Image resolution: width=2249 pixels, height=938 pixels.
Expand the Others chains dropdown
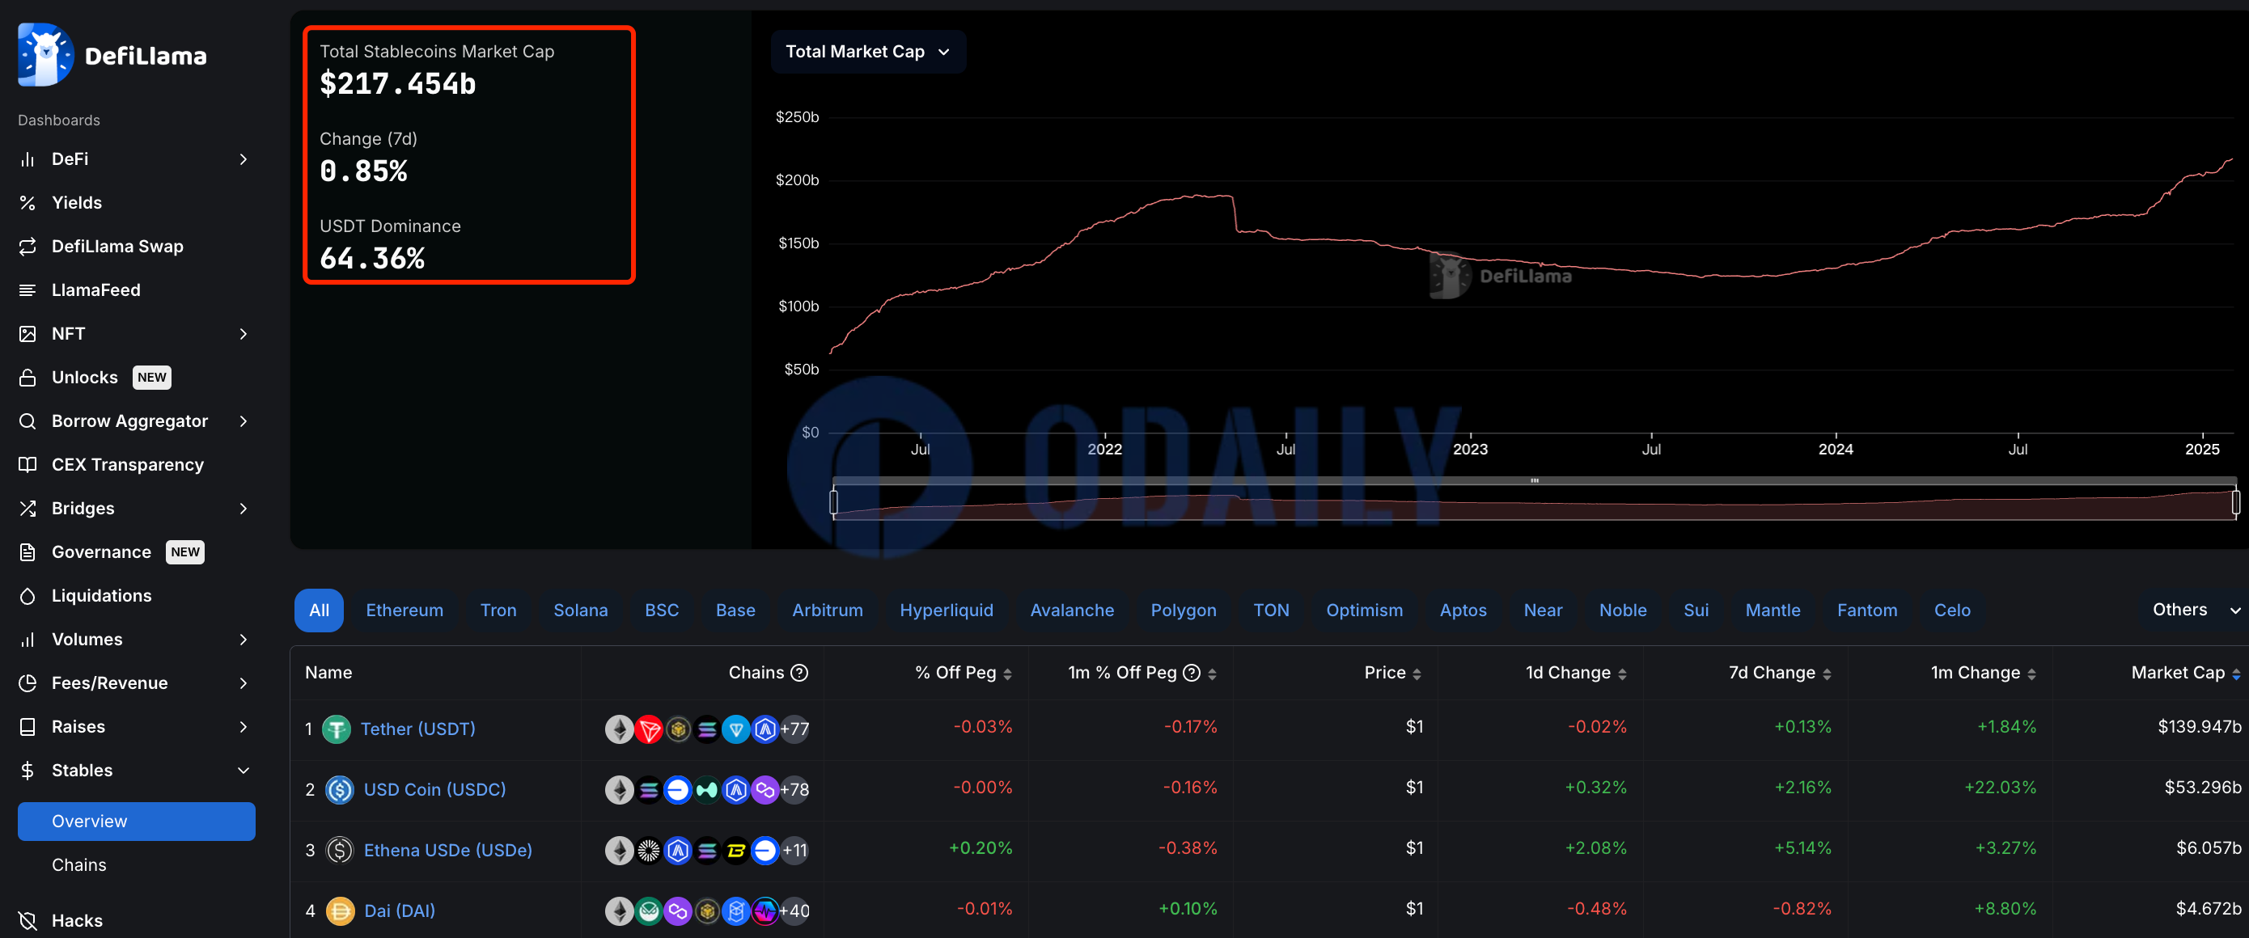tap(2196, 609)
